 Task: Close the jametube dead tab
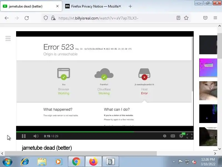57,6
